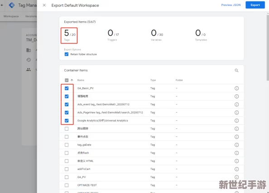Click the account building icon in sidebar
Image resolution: width=269 pixels, height=193 pixels.
29,50
